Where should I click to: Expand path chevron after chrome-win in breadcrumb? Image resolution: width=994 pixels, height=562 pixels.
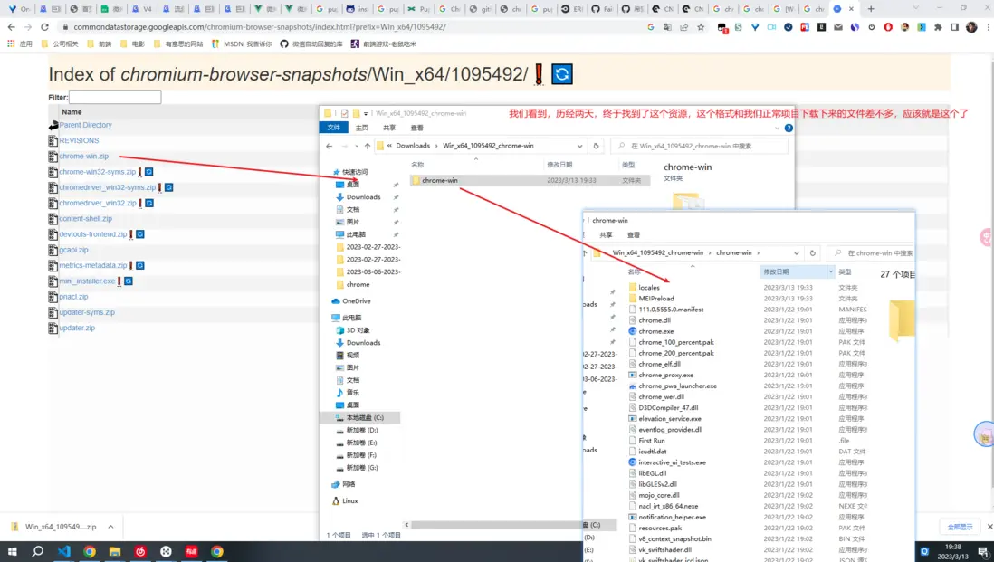[759, 252]
